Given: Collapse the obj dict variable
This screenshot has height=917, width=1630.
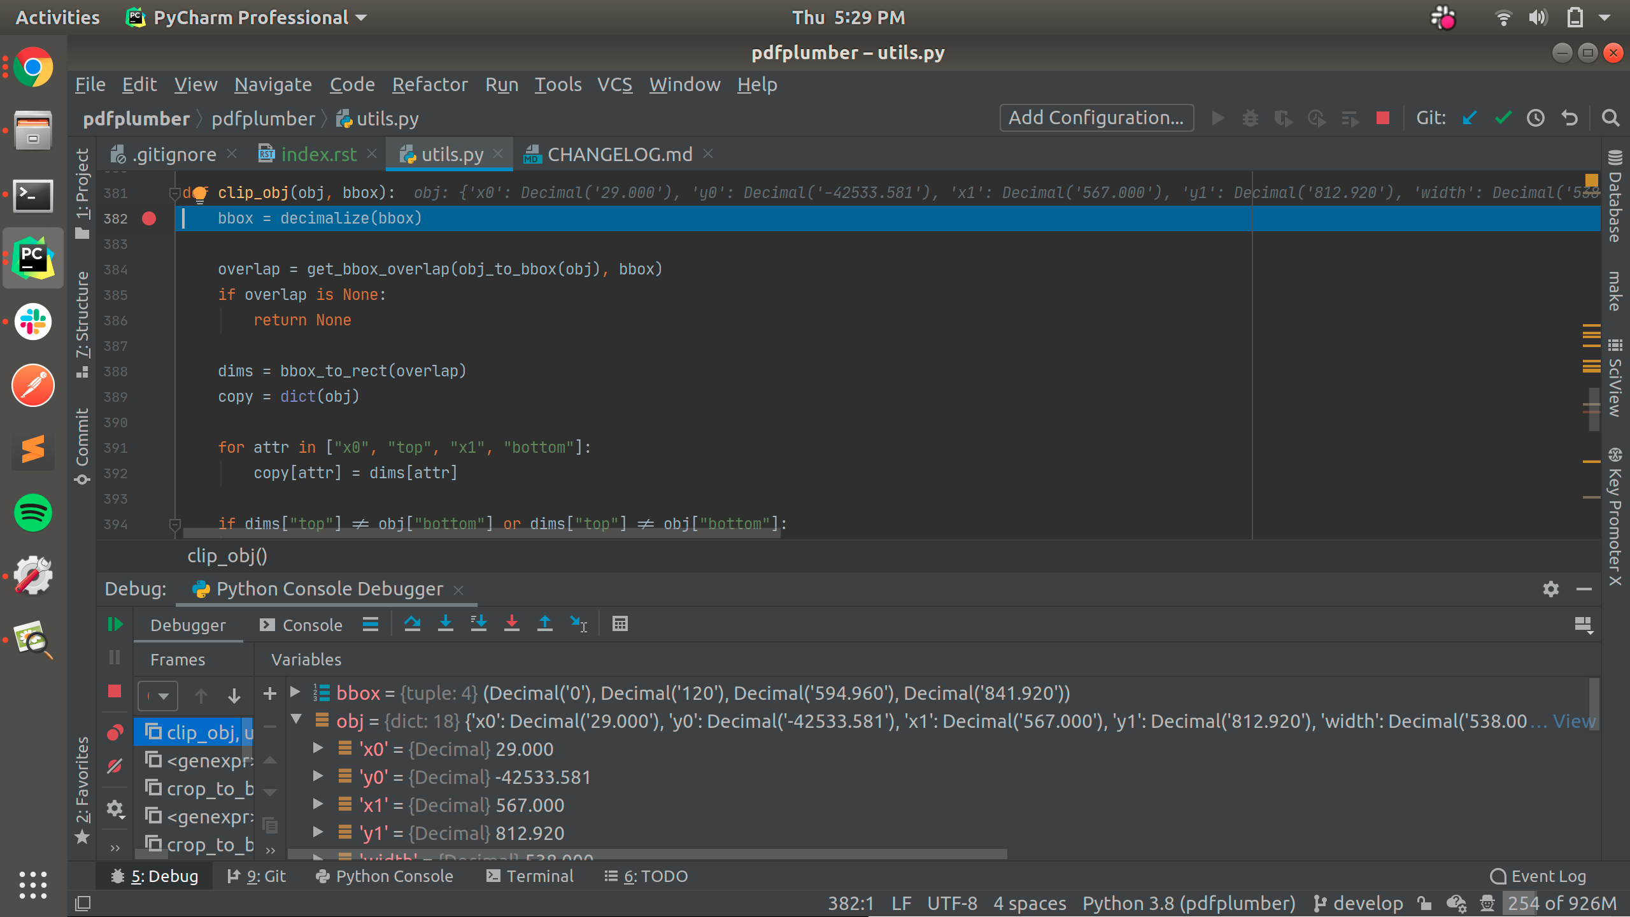Looking at the screenshot, I should [x=296, y=720].
